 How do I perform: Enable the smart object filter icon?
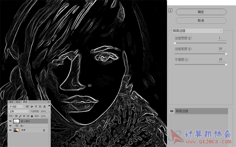point(45,106)
